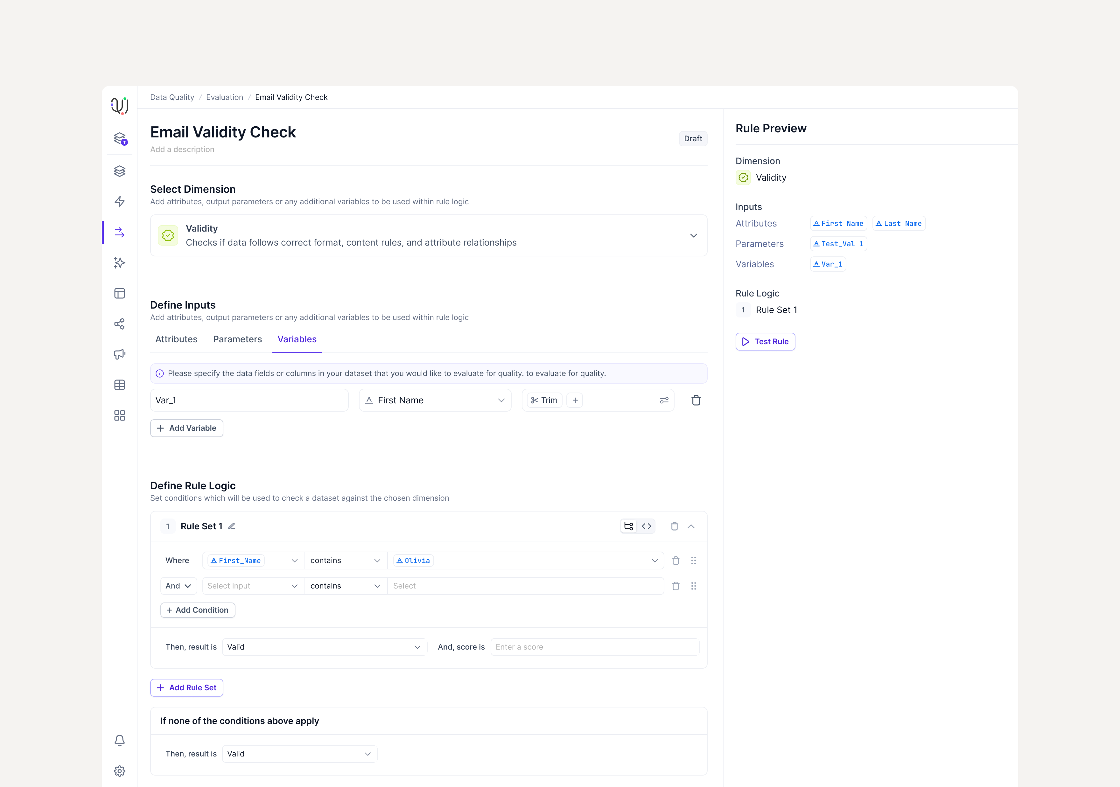This screenshot has height=787, width=1120.
Task: Open the Olivia value dropdown
Action: 526,561
